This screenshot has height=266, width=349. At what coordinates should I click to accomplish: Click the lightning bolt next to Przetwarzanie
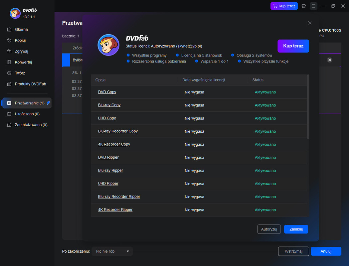tap(48, 103)
